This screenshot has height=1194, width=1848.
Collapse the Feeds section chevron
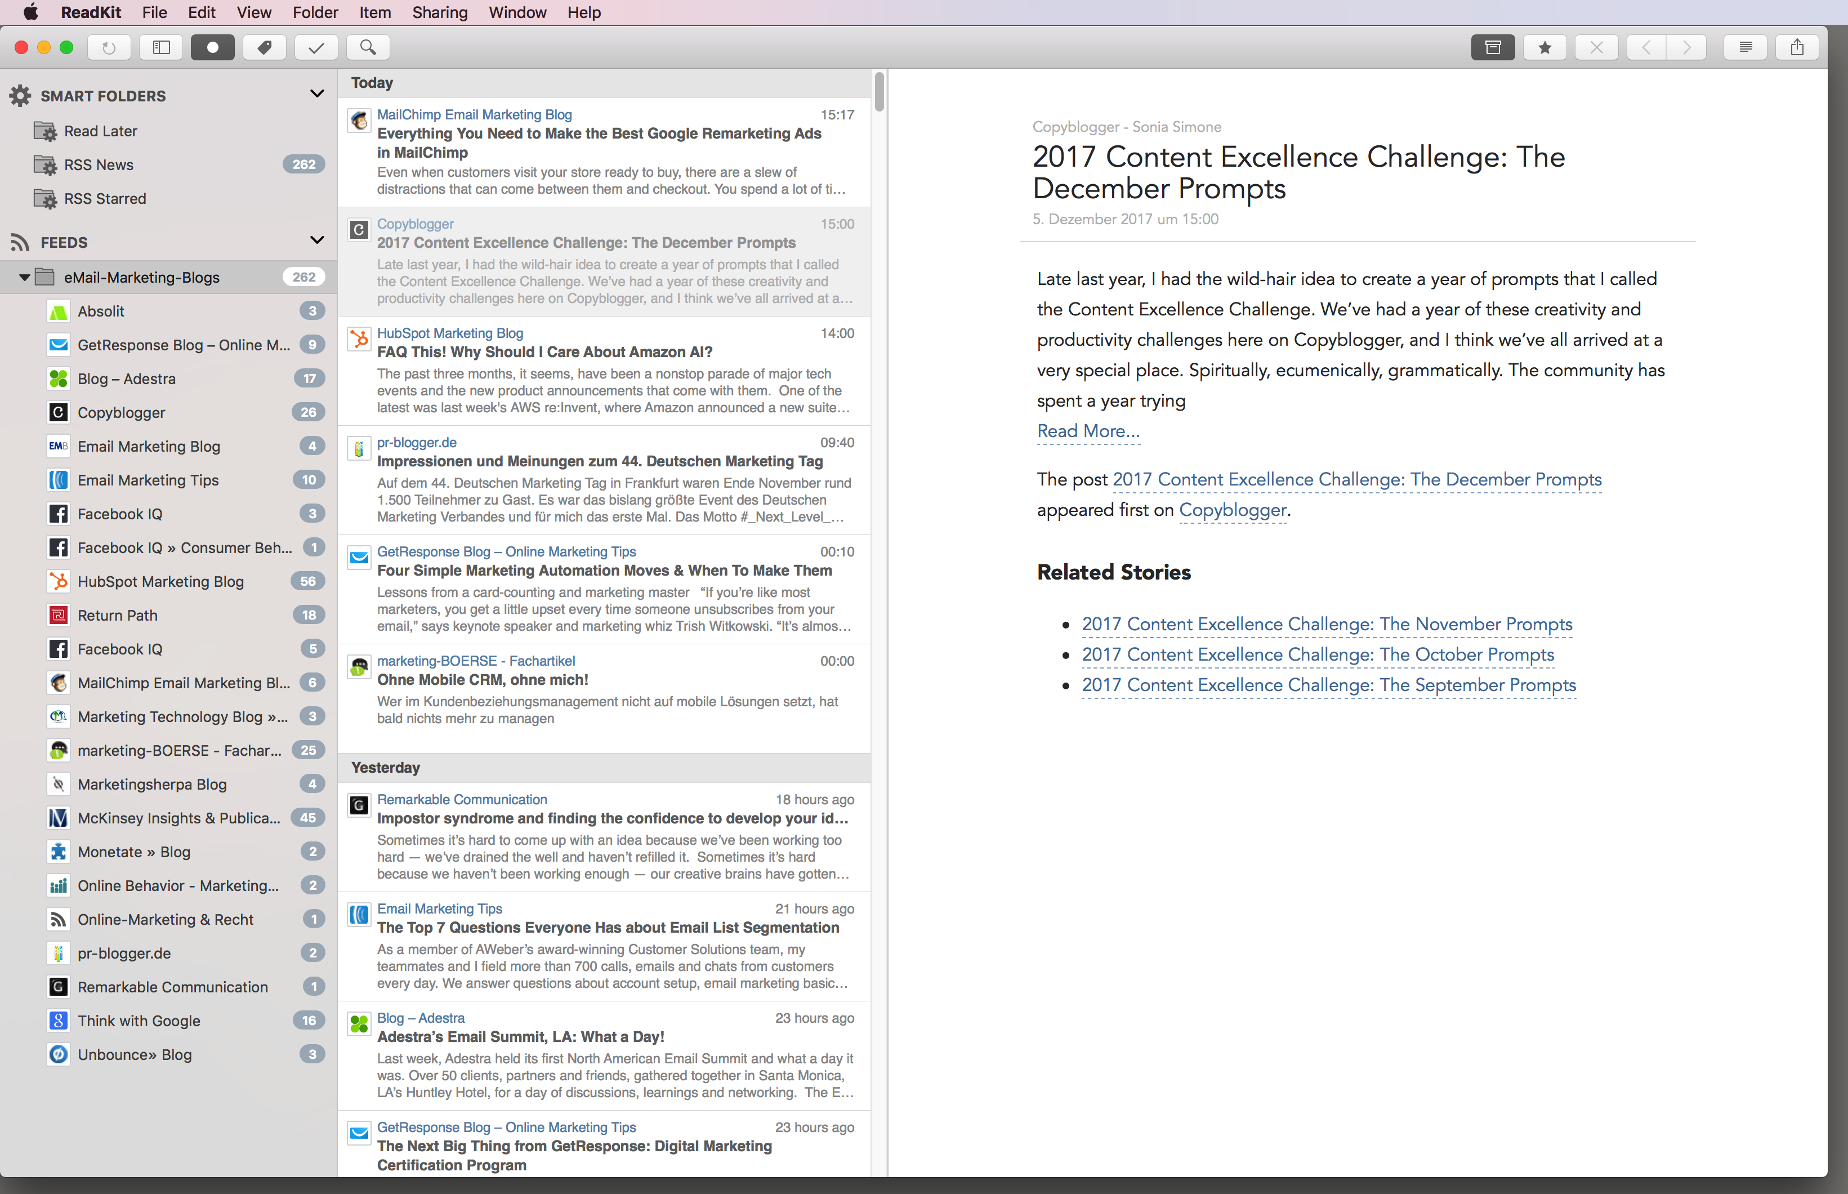pos(316,240)
